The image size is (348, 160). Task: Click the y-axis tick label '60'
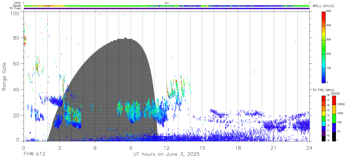(16, 64)
